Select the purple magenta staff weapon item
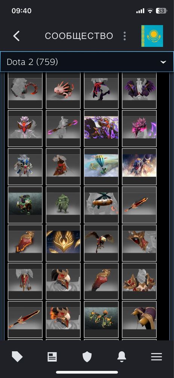 pyautogui.click(x=63, y=129)
